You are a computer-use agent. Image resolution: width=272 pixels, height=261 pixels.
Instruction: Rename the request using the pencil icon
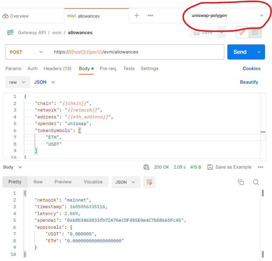tap(242, 33)
